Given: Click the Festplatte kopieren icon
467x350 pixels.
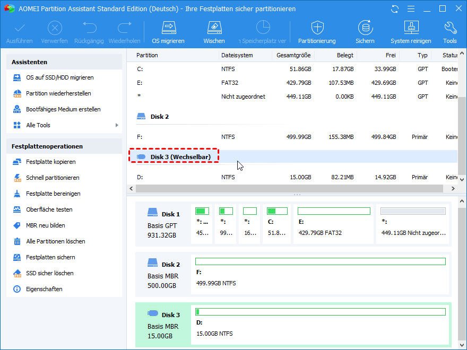Looking at the screenshot, I should (17, 162).
